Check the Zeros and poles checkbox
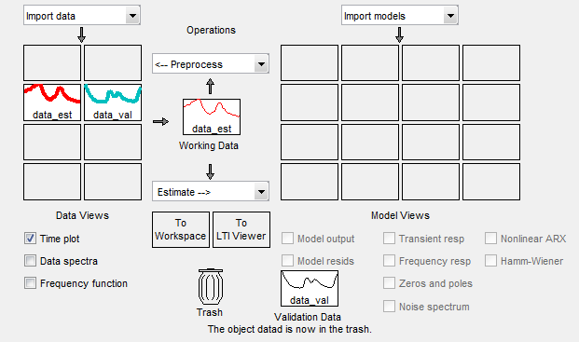Viewport: 579px width, 342px height. click(x=389, y=283)
